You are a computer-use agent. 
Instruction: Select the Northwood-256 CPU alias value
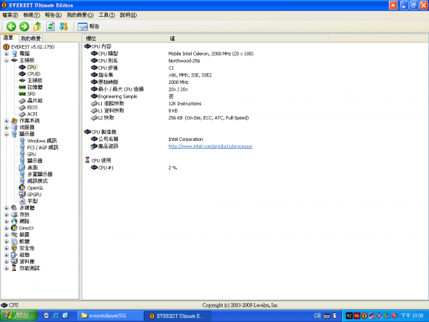pyautogui.click(x=184, y=61)
